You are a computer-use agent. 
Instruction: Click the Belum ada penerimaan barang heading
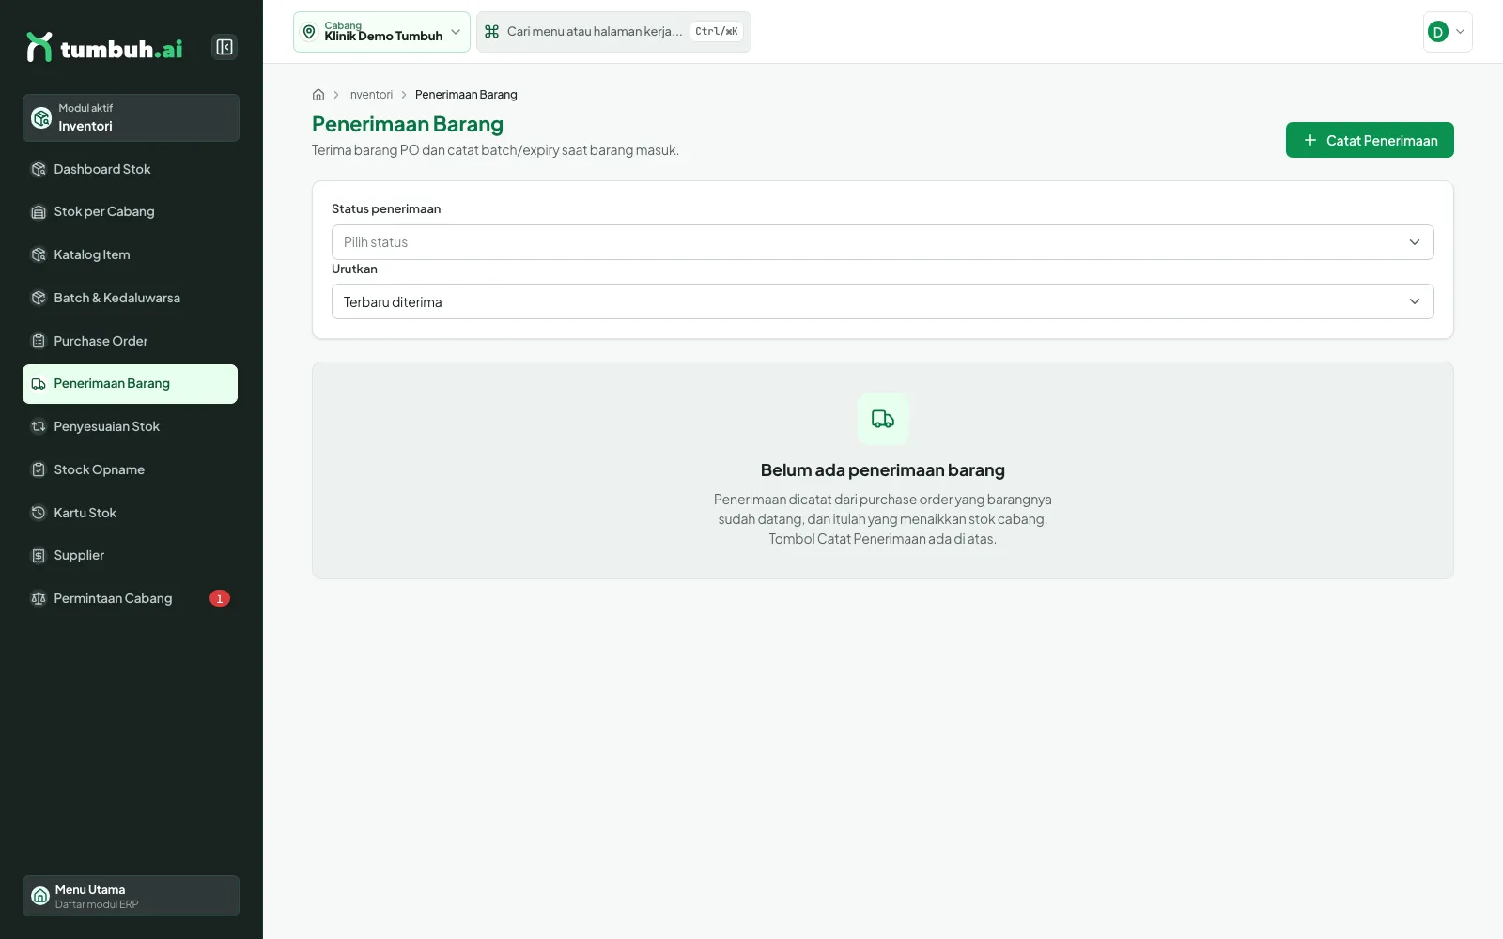(883, 470)
